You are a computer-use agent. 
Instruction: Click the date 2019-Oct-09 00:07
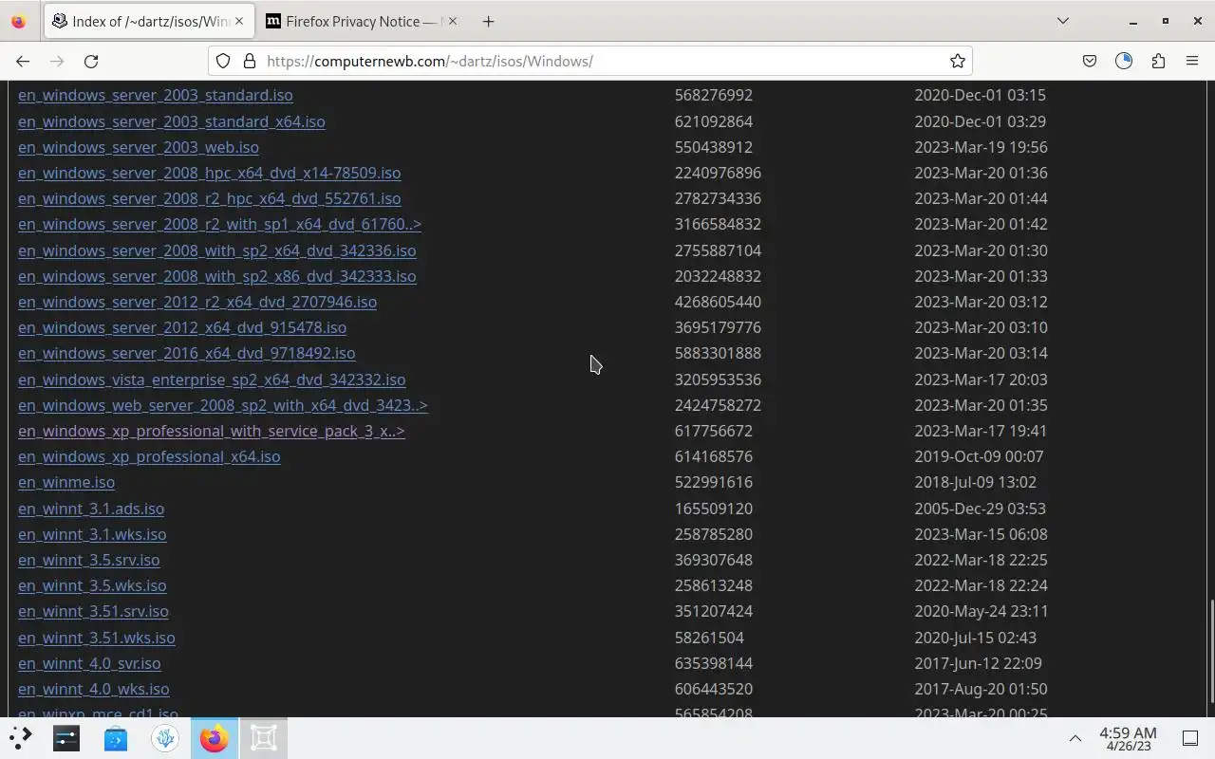tap(979, 456)
